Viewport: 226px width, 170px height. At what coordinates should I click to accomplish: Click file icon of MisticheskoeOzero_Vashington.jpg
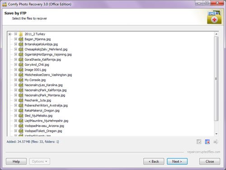click(x=21, y=75)
